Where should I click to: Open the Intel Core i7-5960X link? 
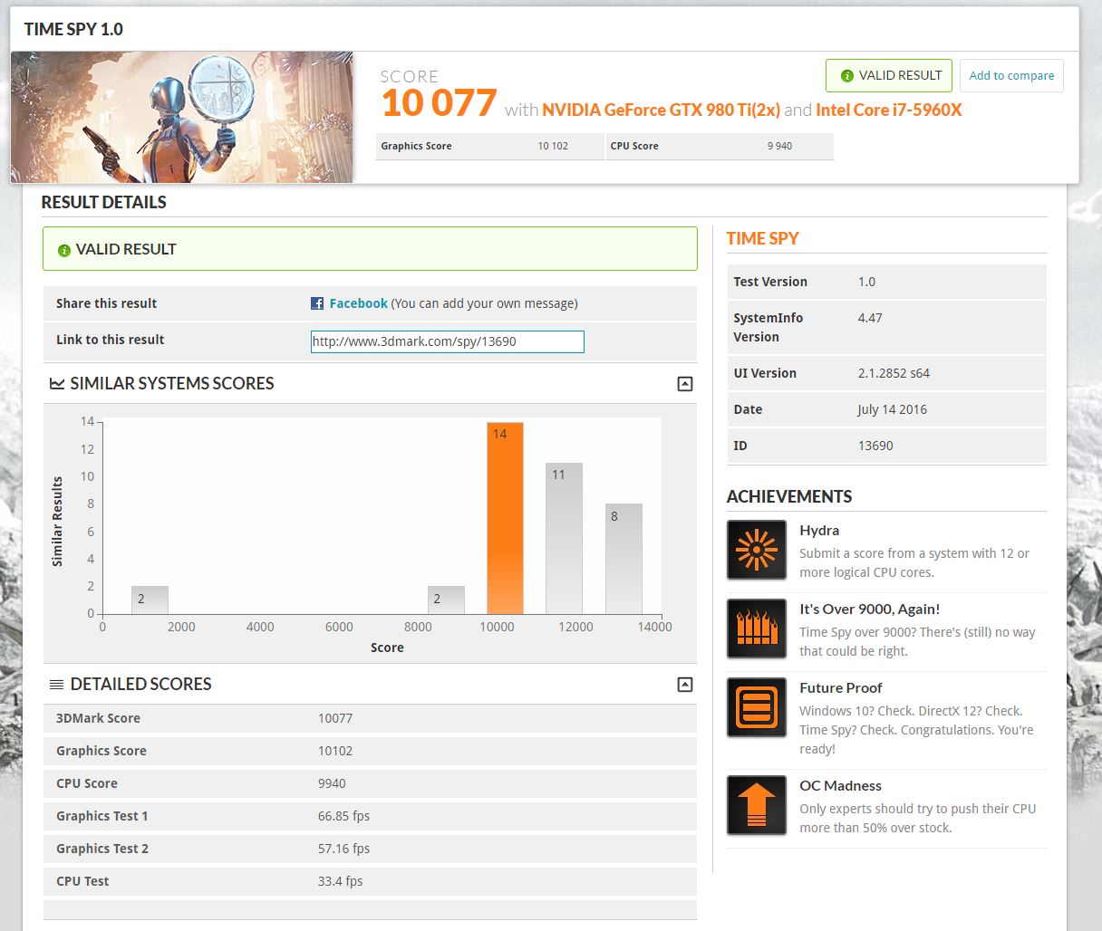click(x=889, y=110)
